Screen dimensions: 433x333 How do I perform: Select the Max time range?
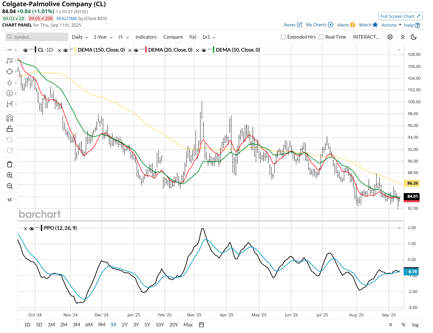pyautogui.click(x=188, y=325)
